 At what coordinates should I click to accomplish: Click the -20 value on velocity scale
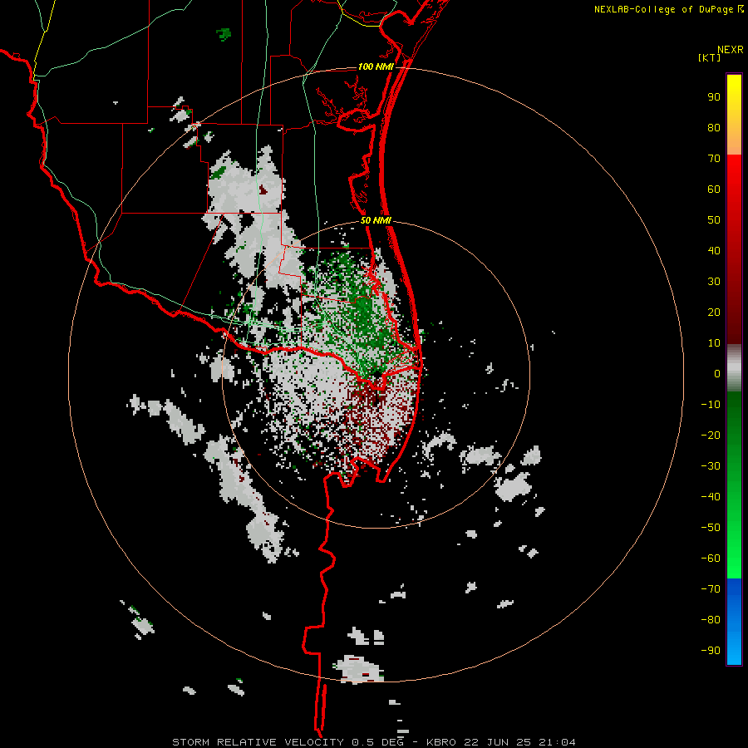pyautogui.click(x=711, y=436)
